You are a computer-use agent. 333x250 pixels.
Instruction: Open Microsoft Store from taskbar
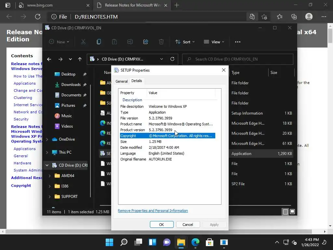(x=210, y=242)
